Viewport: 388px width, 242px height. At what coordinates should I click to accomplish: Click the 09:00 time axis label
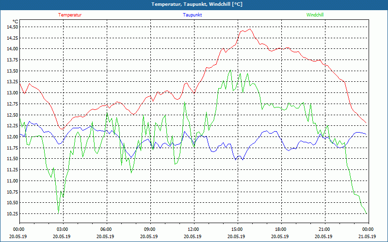tap(150, 229)
